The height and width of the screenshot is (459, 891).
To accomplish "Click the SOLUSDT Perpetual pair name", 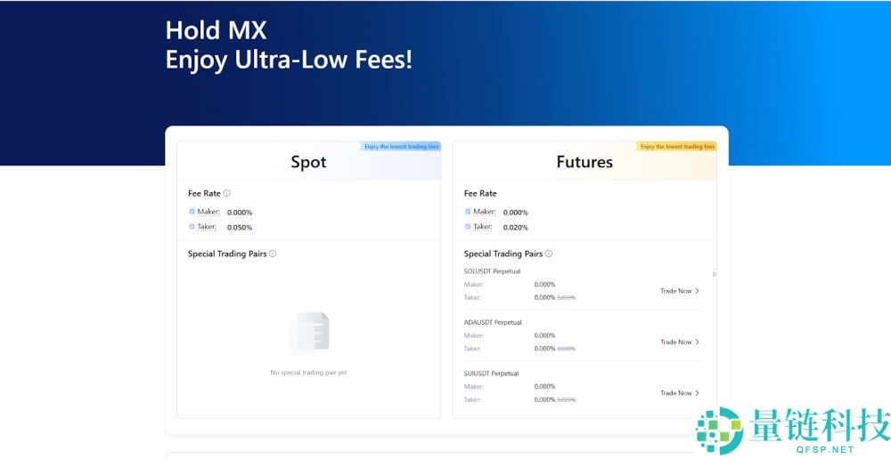I will (x=492, y=271).
